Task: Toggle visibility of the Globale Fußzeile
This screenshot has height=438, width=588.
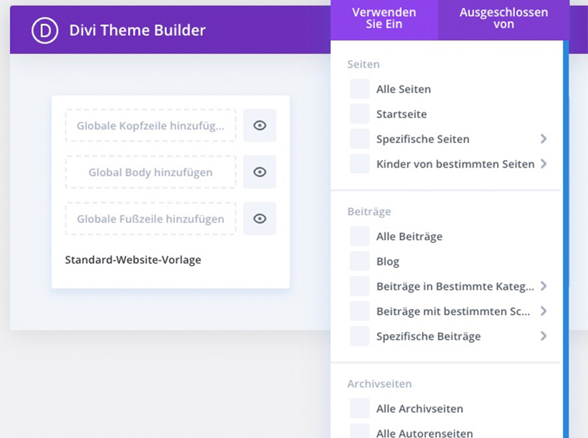Action: click(259, 219)
